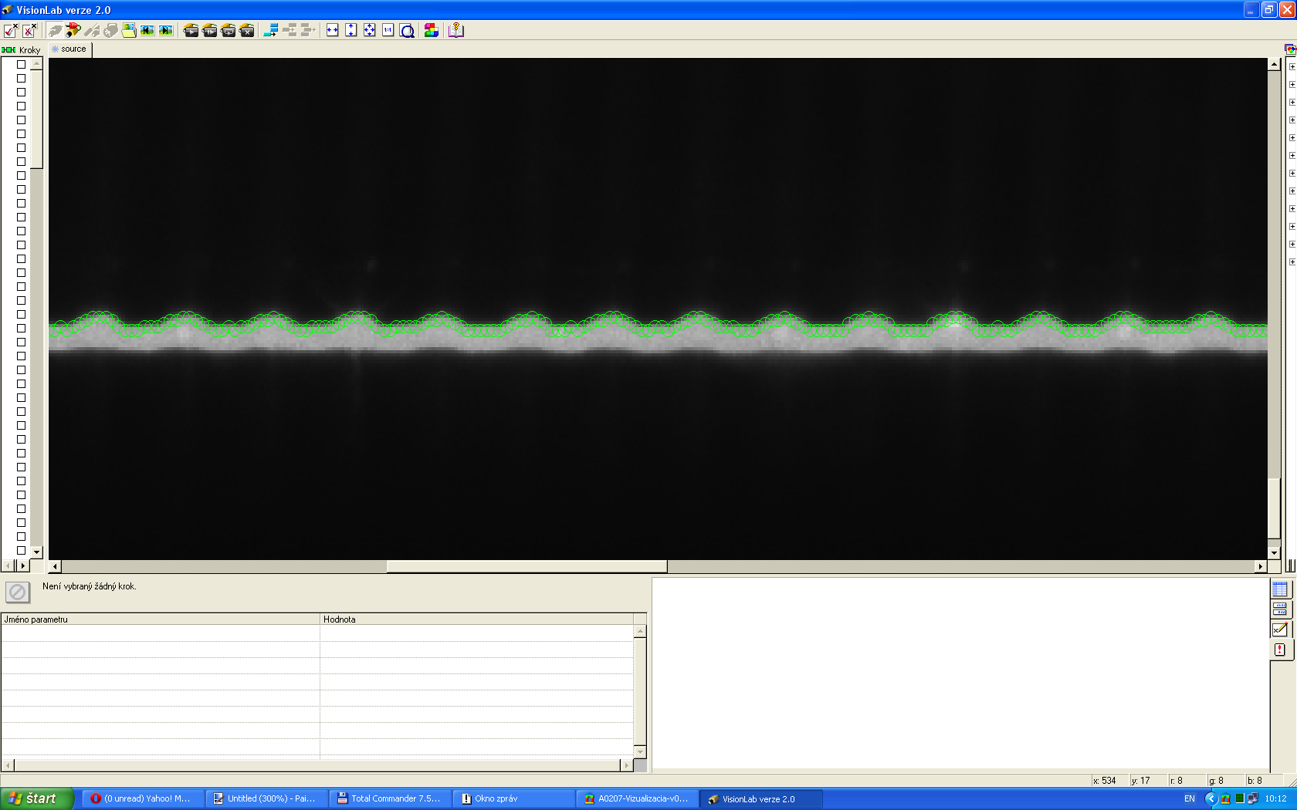Click the RGB color cubes icon

click(x=432, y=30)
